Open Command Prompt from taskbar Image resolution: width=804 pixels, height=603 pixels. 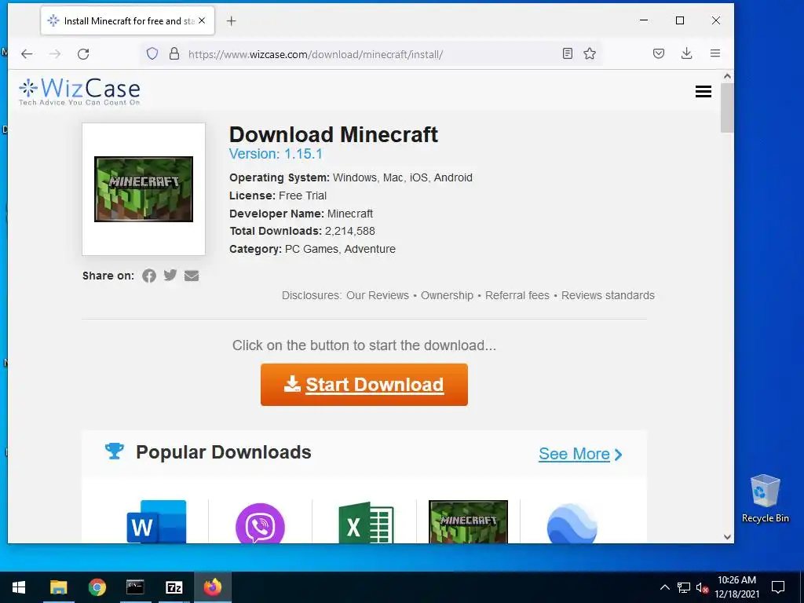135,587
